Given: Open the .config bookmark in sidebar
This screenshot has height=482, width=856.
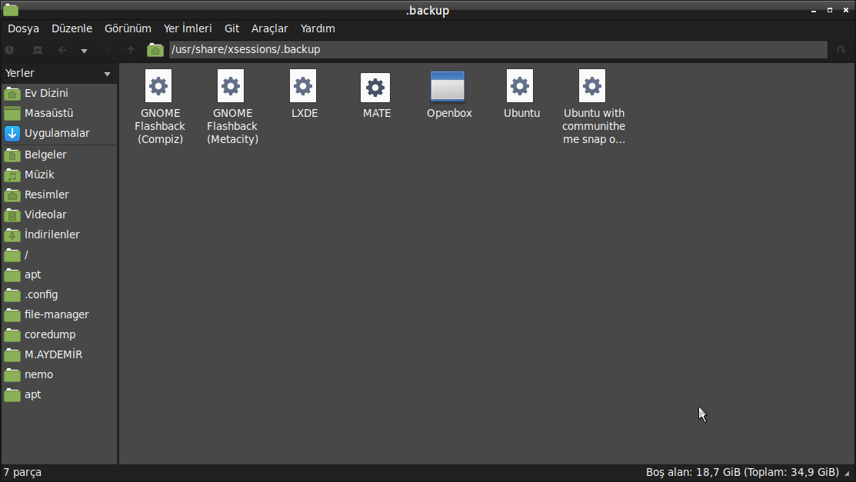Looking at the screenshot, I should [59, 294].
